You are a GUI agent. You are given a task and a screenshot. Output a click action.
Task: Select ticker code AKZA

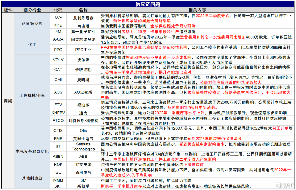point(58,39)
